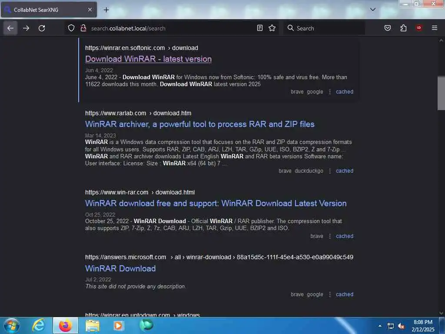
Task: Open the Firefox hamburger menu
Action: pyautogui.click(x=435, y=28)
